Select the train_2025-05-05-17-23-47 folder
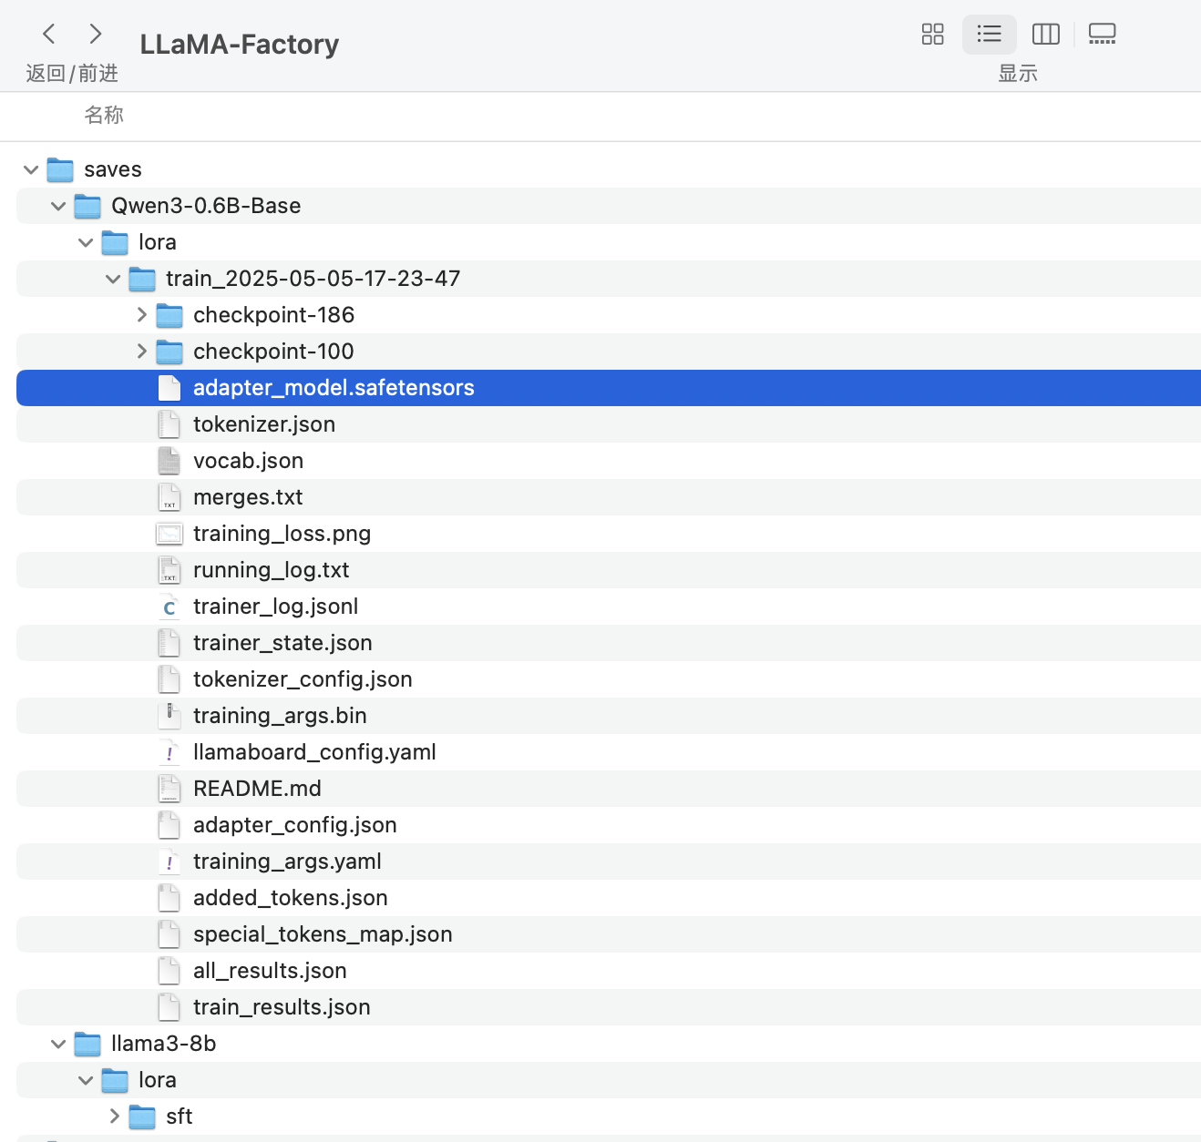Image resolution: width=1201 pixels, height=1142 pixels. coord(313,279)
